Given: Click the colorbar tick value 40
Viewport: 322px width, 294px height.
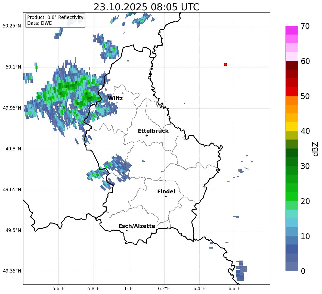Looking at the screenshot, I should point(305,131).
